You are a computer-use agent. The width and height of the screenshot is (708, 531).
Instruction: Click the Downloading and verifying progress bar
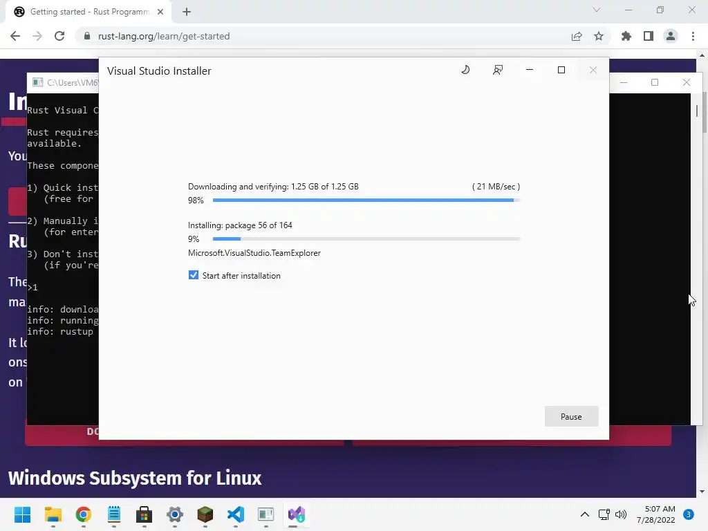click(x=366, y=200)
